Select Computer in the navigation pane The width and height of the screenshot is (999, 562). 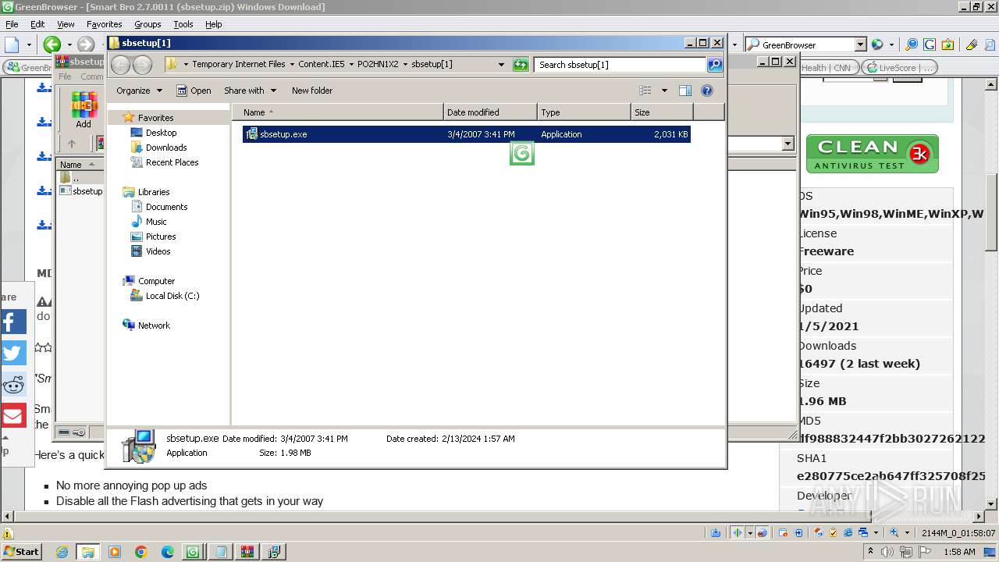pyautogui.click(x=156, y=281)
